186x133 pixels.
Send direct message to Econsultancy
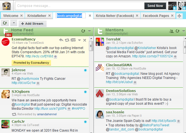coord(73,40)
